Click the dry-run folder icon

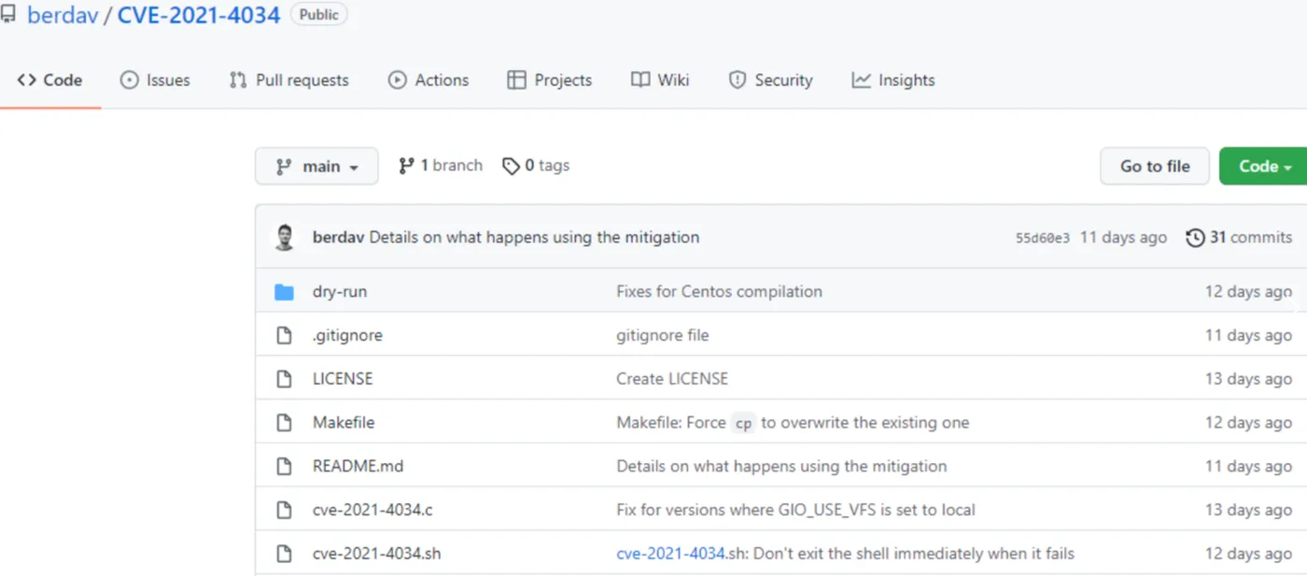[x=284, y=292]
